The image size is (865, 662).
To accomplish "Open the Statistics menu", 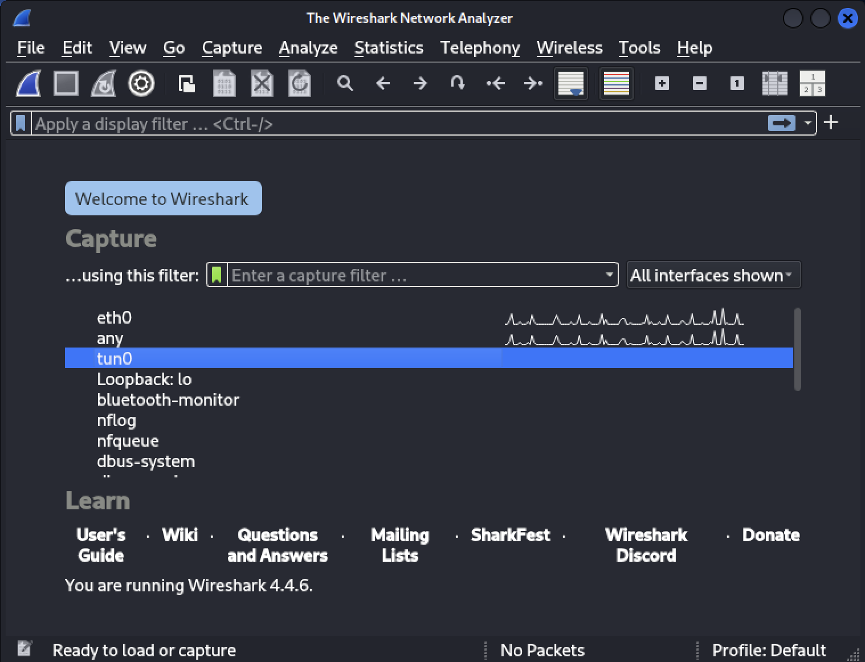I will pos(389,48).
